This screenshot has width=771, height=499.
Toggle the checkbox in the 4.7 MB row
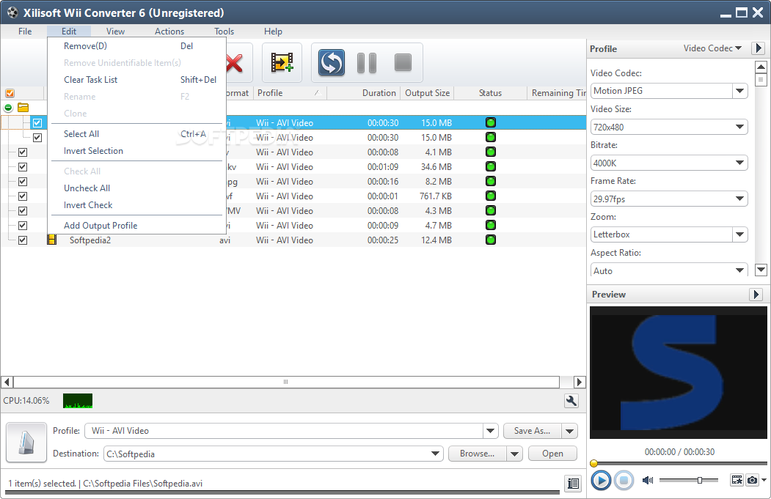pyautogui.click(x=23, y=226)
